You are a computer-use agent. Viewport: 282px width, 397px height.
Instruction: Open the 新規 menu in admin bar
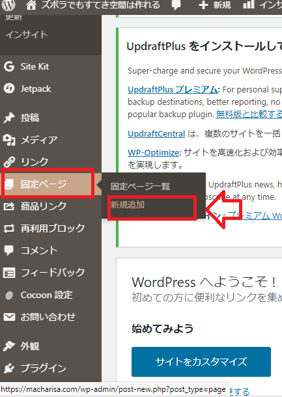pyautogui.click(x=221, y=5)
